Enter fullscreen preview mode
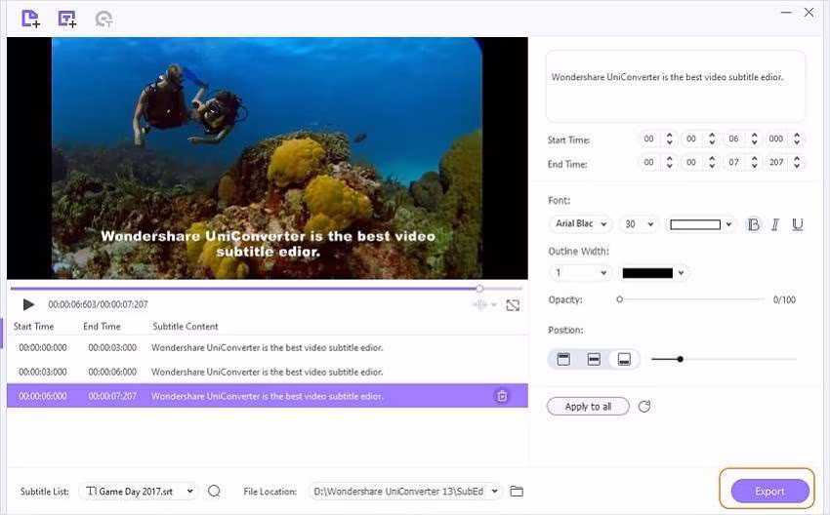This screenshot has height=515, width=830. point(513,305)
